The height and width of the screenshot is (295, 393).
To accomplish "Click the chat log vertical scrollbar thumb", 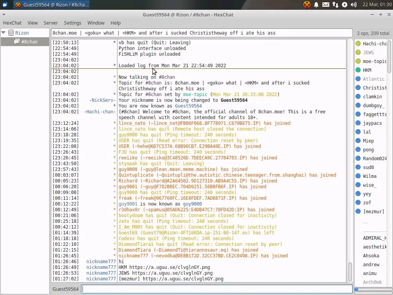I will [x=350, y=272].
